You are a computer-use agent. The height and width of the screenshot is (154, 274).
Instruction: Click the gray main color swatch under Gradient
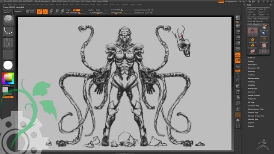(5, 90)
